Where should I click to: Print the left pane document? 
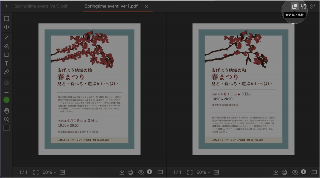pyautogui.click(x=130, y=172)
